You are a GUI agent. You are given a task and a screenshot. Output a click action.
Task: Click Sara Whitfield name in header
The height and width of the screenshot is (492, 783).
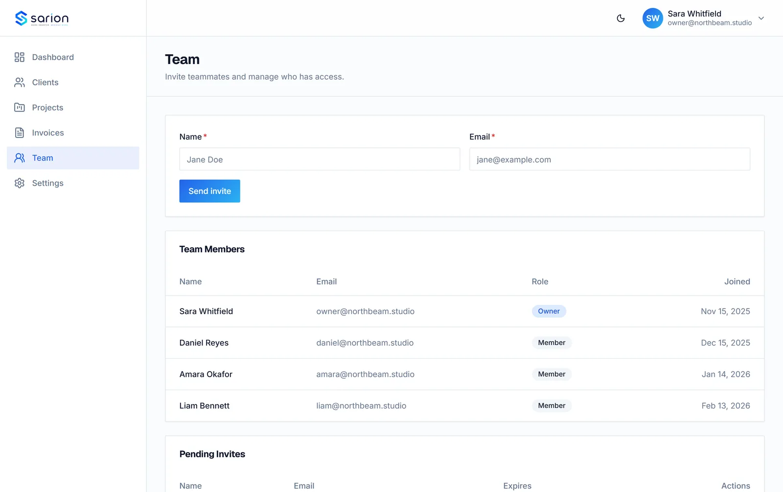click(694, 14)
